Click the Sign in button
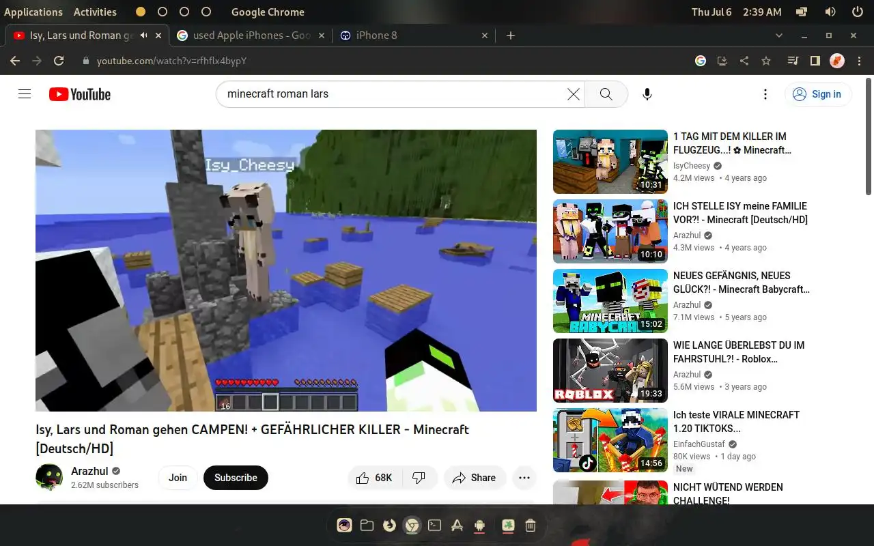 [x=818, y=94]
